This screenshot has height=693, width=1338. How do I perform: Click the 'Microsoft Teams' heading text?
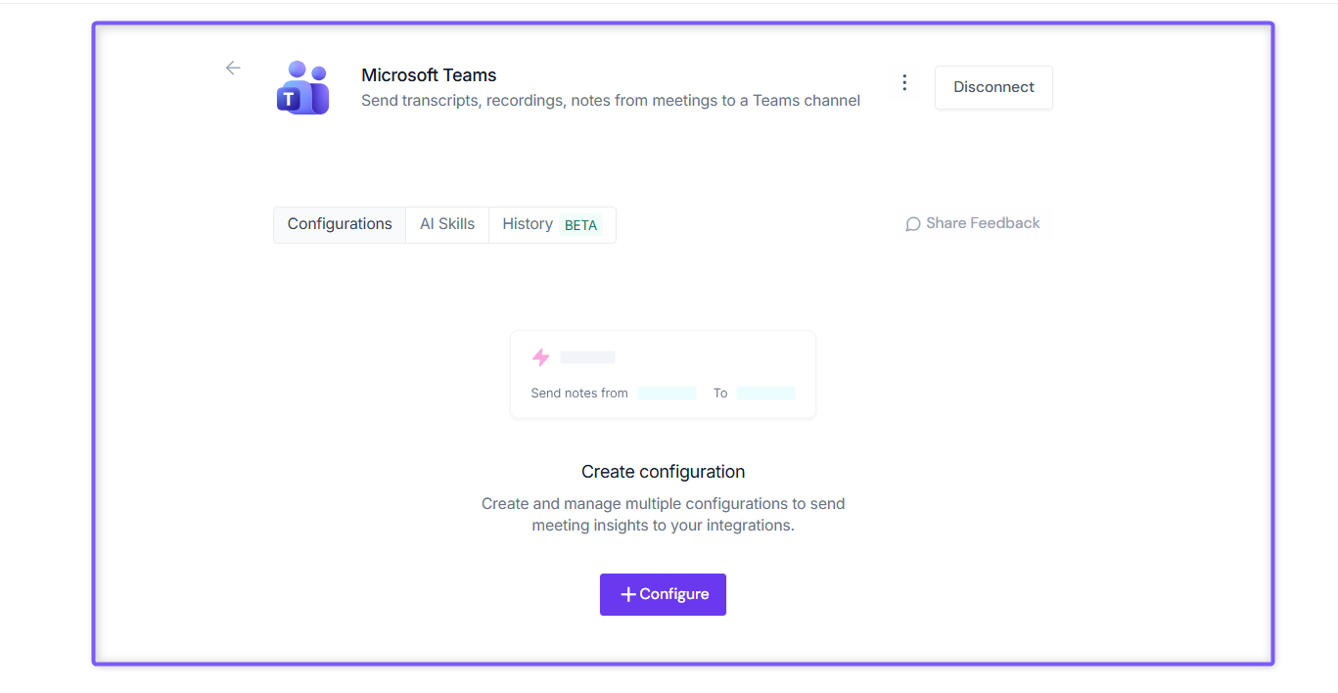tap(429, 75)
